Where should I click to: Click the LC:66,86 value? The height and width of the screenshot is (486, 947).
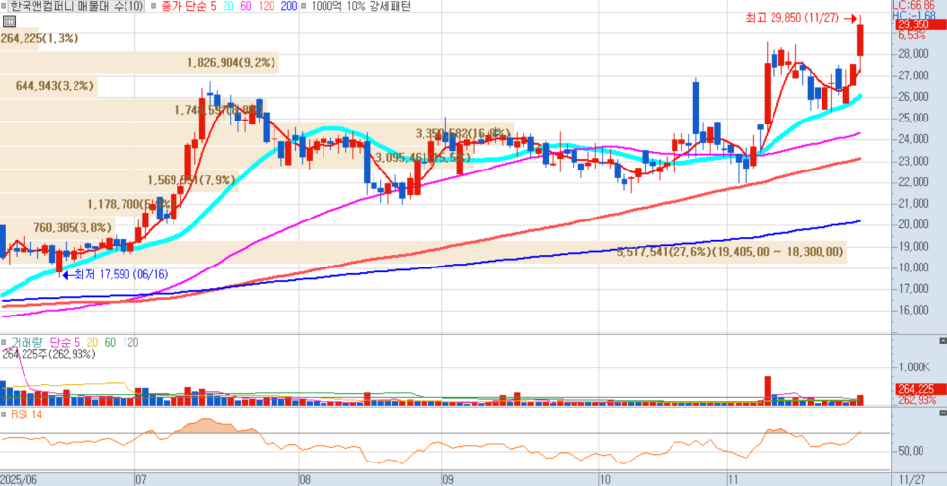coord(912,5)
